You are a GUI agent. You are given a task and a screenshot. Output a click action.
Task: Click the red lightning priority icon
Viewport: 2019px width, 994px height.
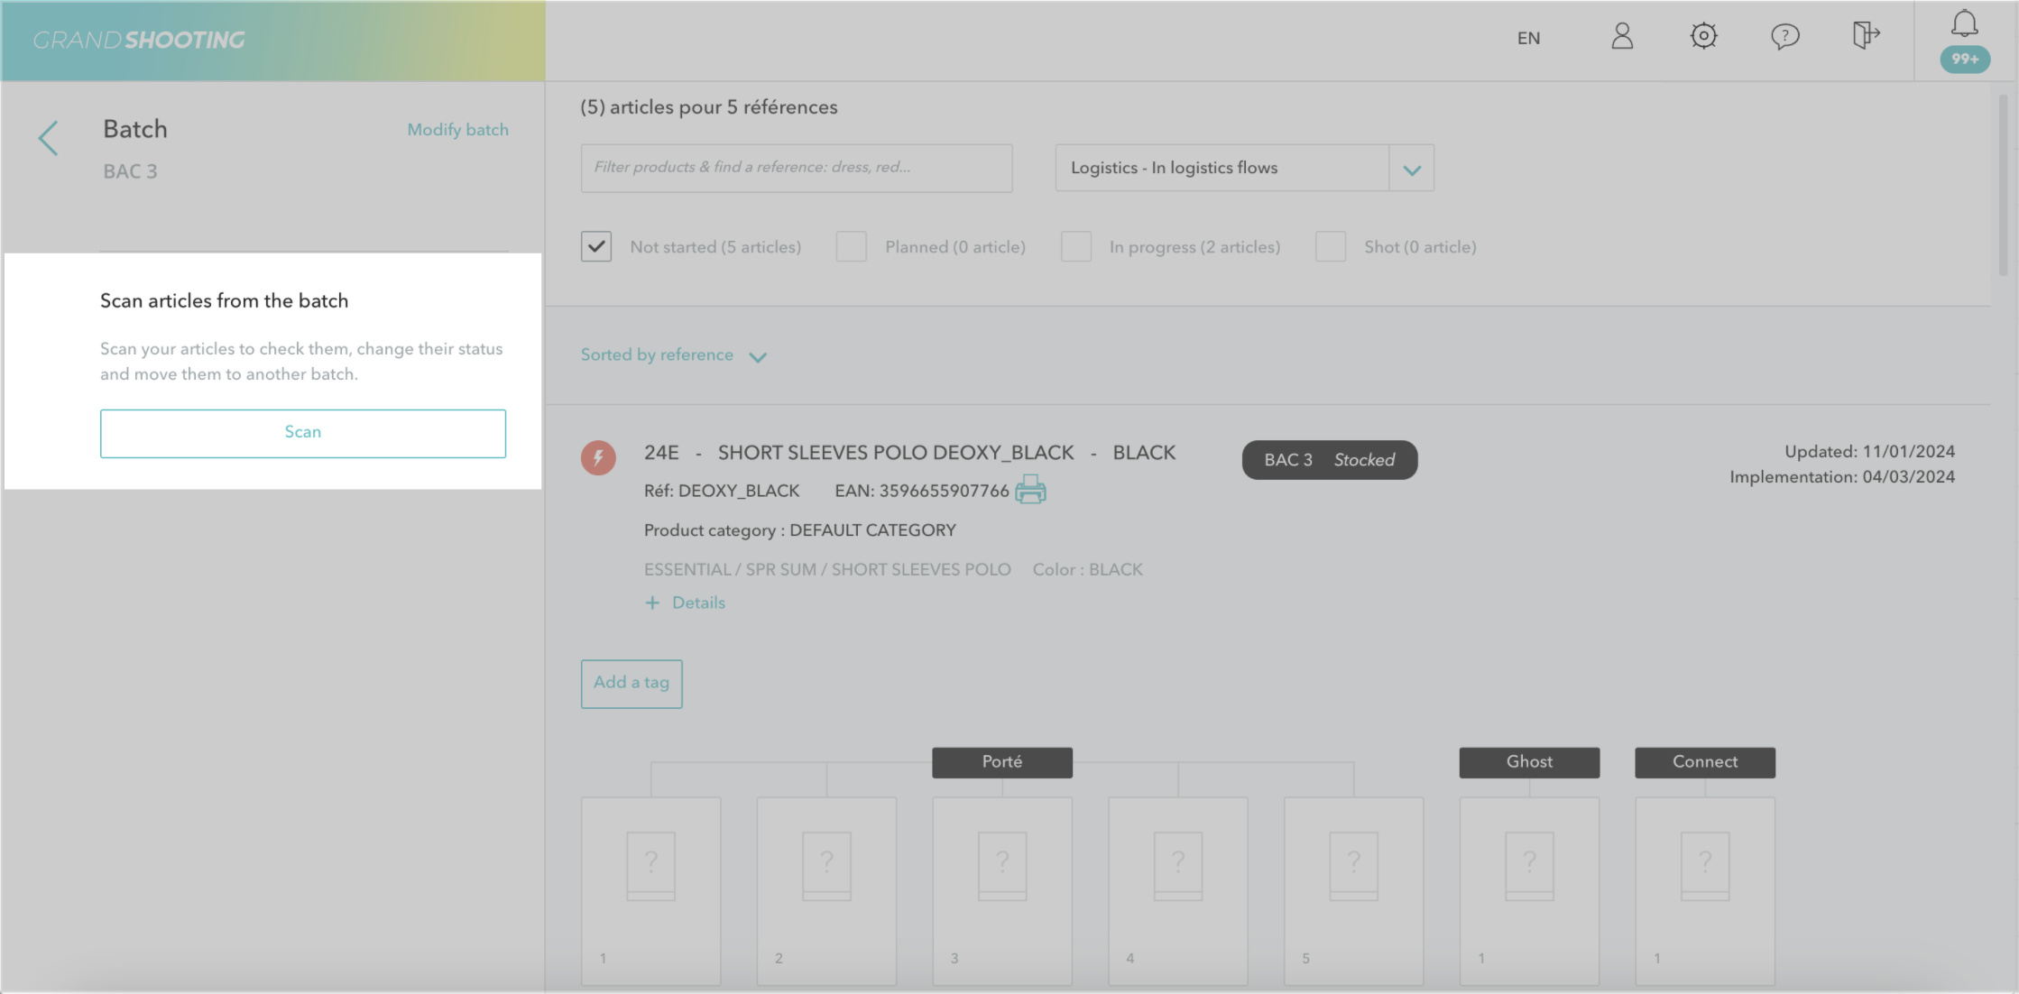click(598, 457)
